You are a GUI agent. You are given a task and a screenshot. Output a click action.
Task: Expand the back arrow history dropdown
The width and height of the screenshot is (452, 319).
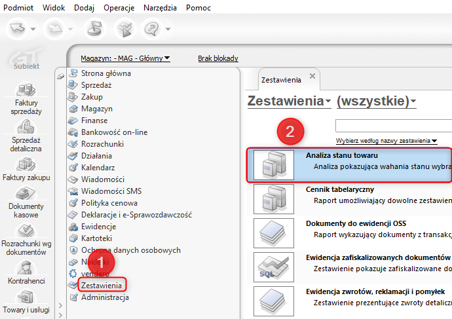click(33, 29)
